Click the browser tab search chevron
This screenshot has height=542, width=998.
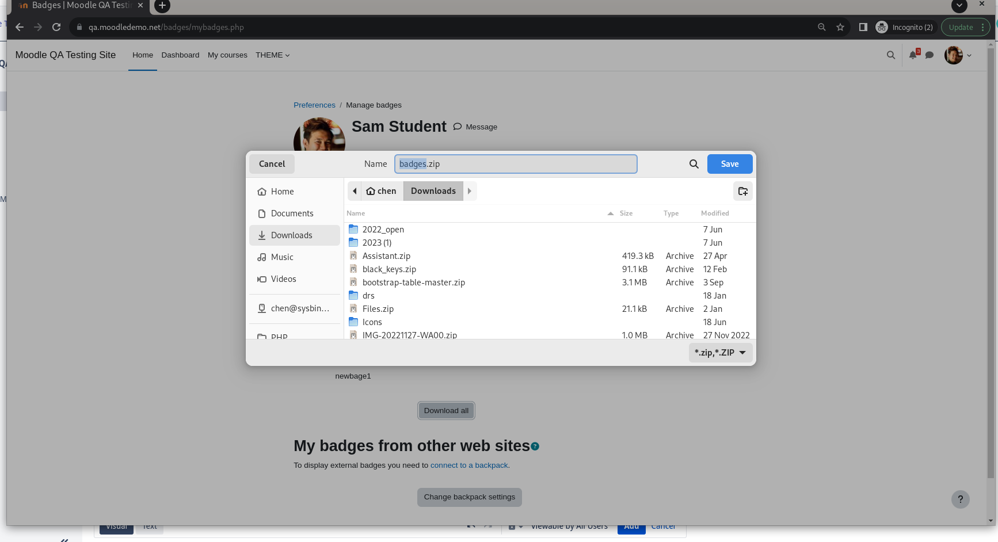coord(959,6)
